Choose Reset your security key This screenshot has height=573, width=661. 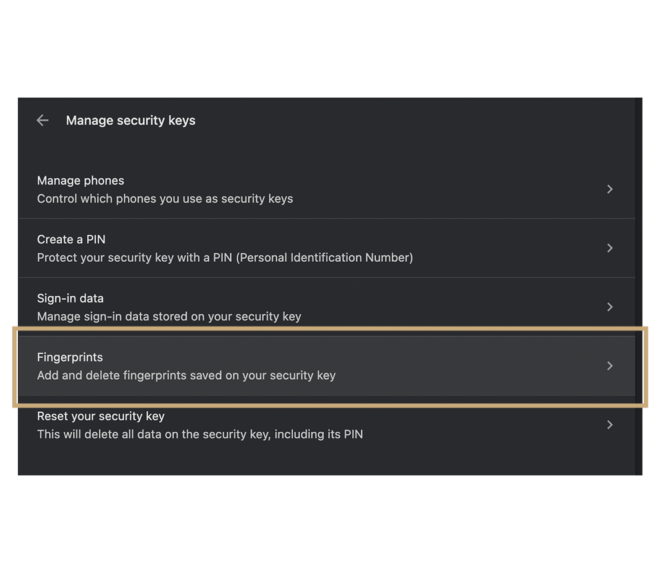point(101,416)
